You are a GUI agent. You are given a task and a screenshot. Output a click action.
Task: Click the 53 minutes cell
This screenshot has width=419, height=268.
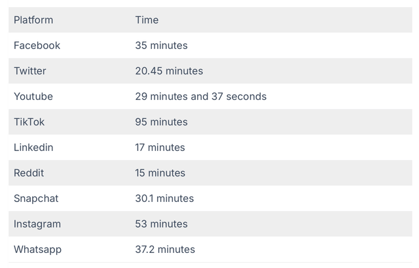pos(161,224)
